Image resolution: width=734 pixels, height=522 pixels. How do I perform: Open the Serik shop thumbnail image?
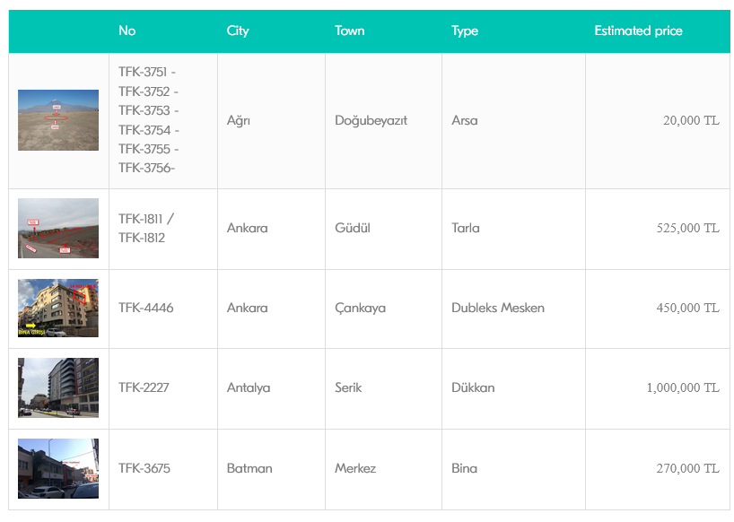coord(58,387)
